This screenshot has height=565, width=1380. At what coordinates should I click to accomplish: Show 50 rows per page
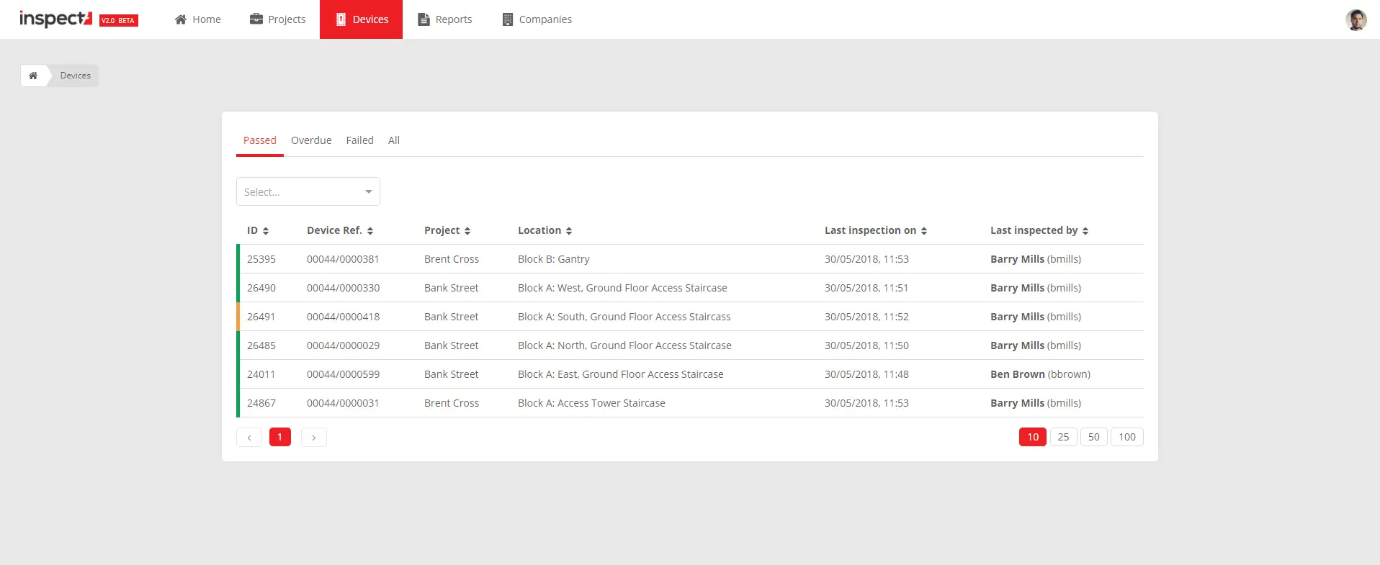click(x=1093, y=437)
